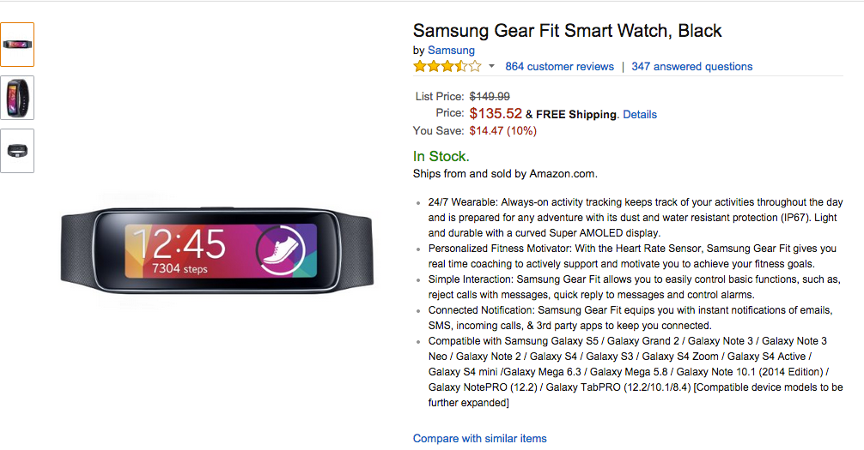Click the $14.47 (10%) savings amount

[502, 131]
